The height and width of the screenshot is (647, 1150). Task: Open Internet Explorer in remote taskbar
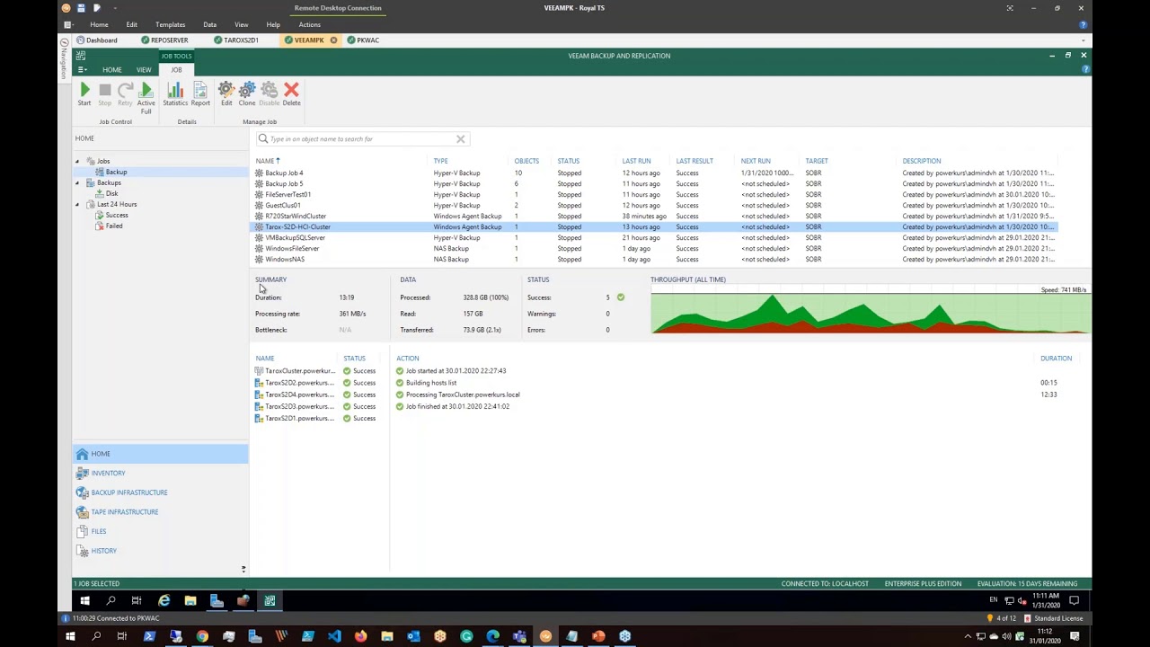coord(164,600)
